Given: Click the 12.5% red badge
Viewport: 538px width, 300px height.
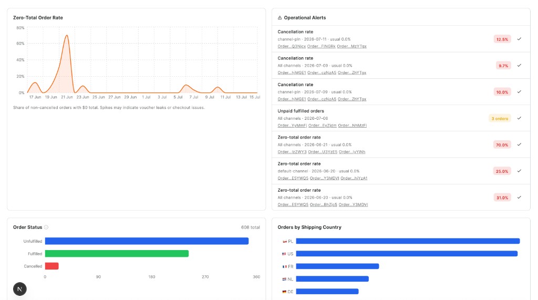Looking at the screenshot, I should 502,39.
